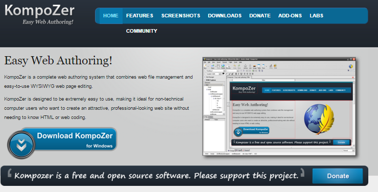Visit the LABS section
The width and height of the screenshot is (378, 192).
[316, 16]
